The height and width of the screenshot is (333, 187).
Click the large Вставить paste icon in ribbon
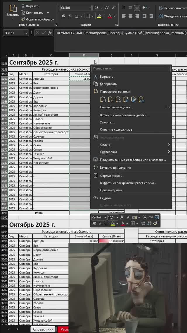pyautogui.click(x=13, y=8)
